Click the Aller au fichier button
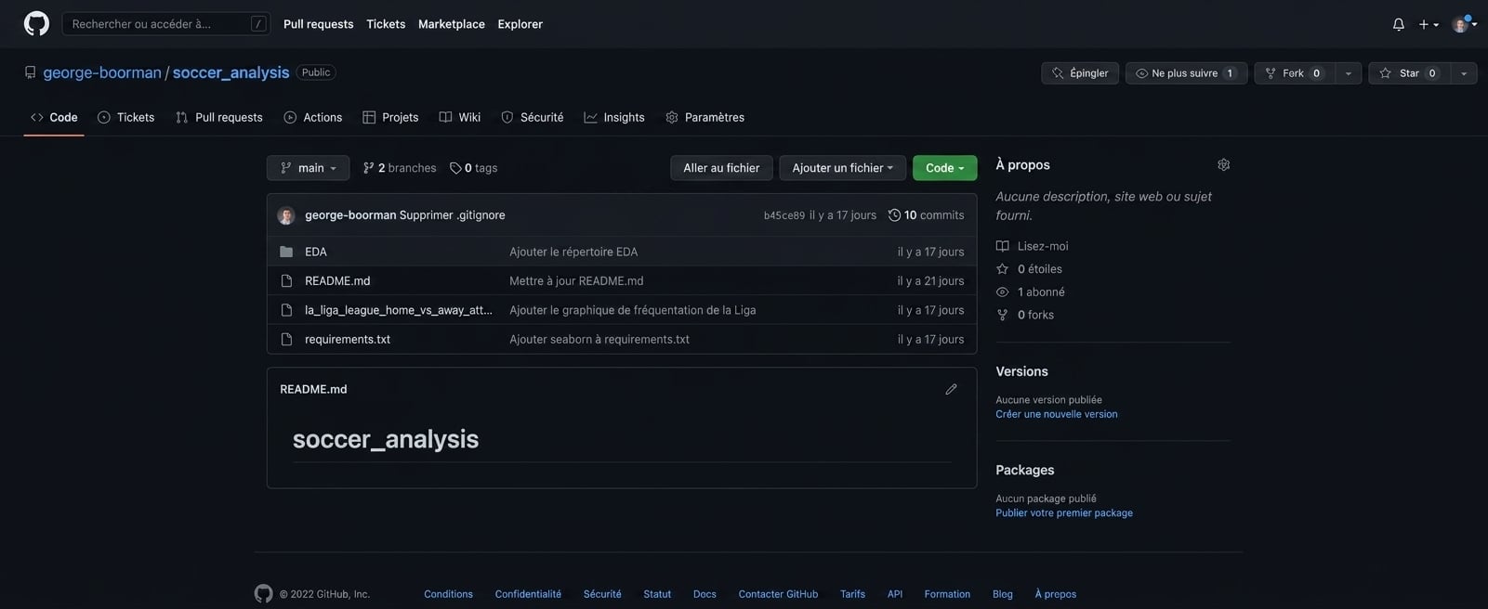 (721, 168)
